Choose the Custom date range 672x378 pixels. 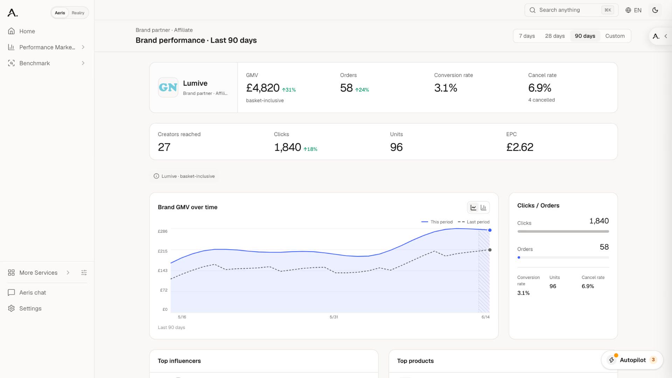[615, 36]
